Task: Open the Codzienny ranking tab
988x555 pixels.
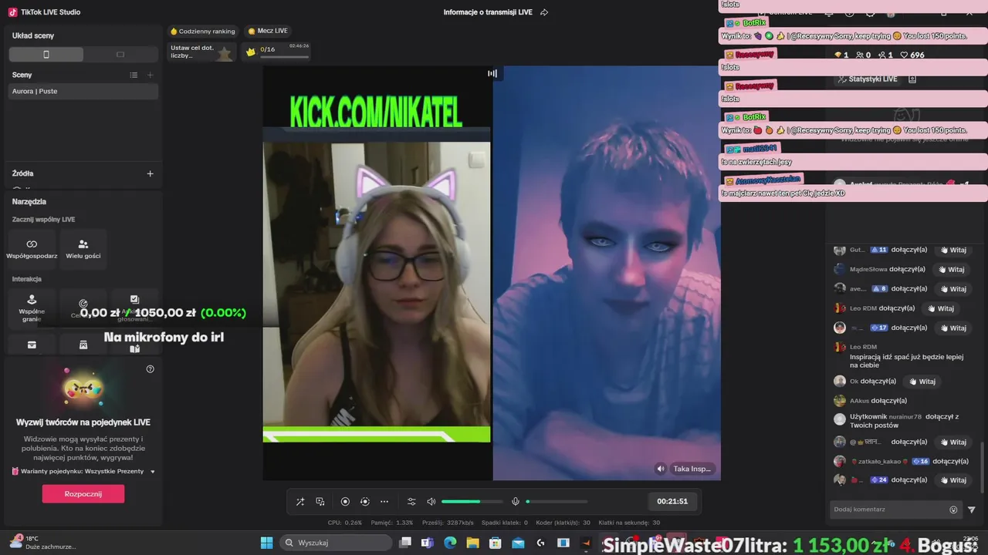Action: 202,31
